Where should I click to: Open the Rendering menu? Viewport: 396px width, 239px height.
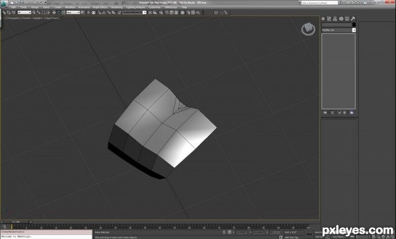tap(117, 7)
